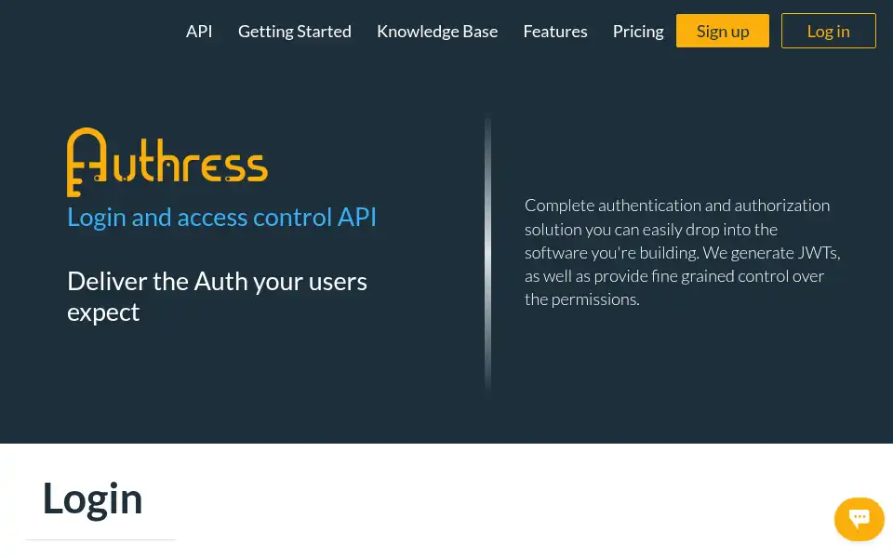
Task: Open the chat bubble widget
Action: point(859,519)
